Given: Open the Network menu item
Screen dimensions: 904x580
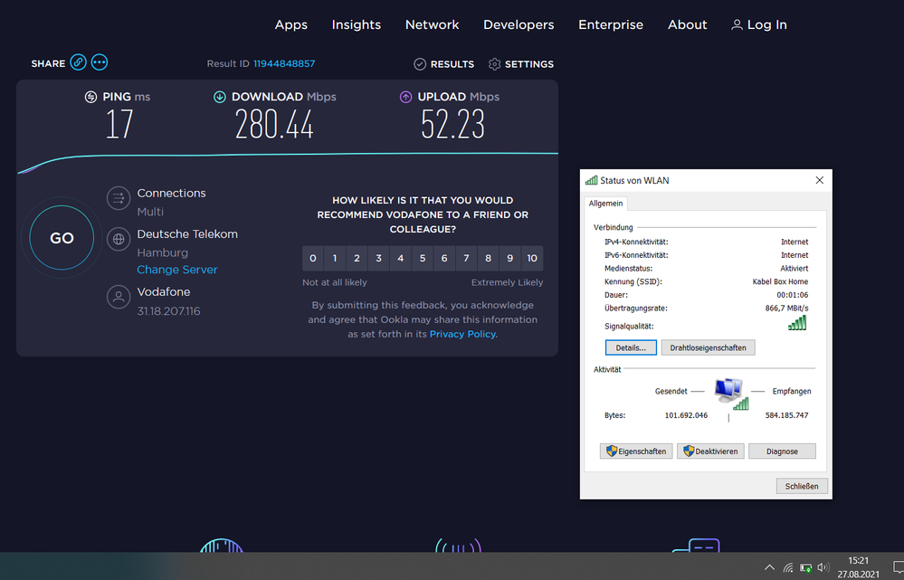Looking at the screenshot, I should pyautogui.click(x=432, y=24).
